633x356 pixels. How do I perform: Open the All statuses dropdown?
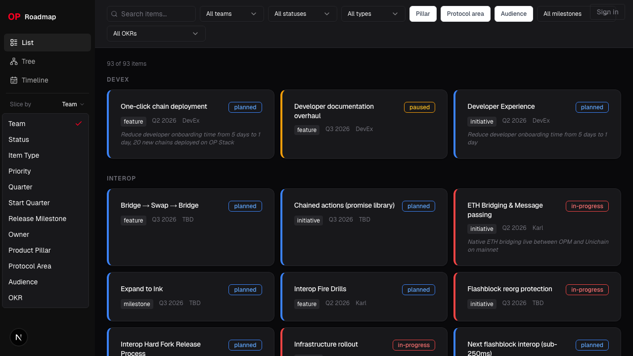pos(302,14)
